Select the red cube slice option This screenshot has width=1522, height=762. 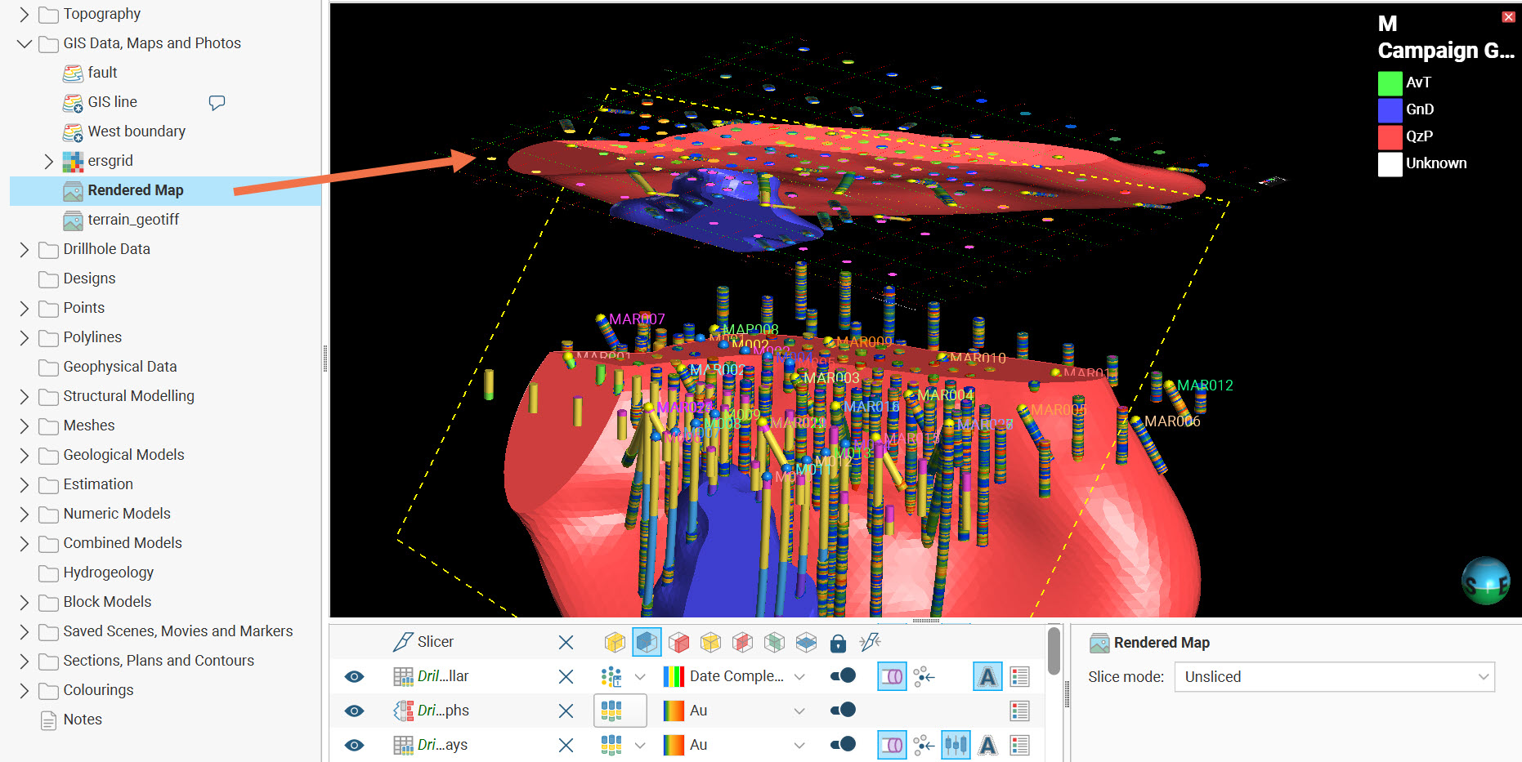[x=678, y=643]
